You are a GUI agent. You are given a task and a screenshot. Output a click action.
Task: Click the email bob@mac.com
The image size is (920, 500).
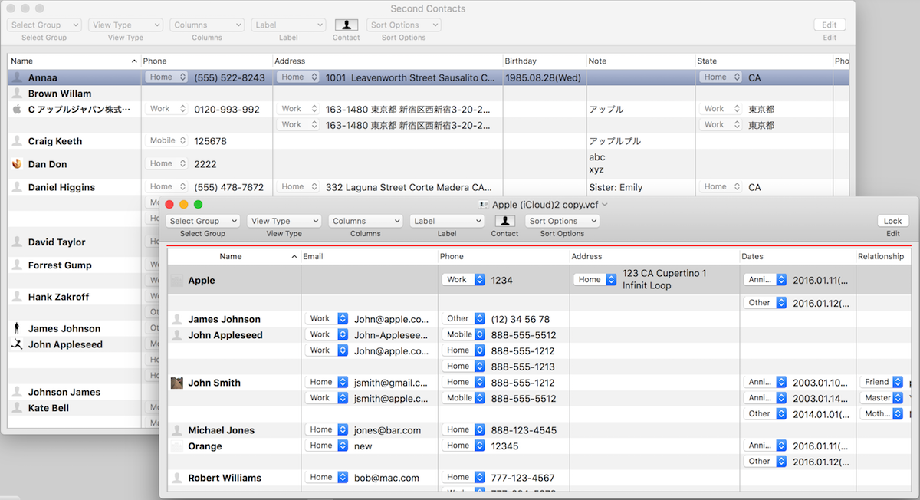386,478
